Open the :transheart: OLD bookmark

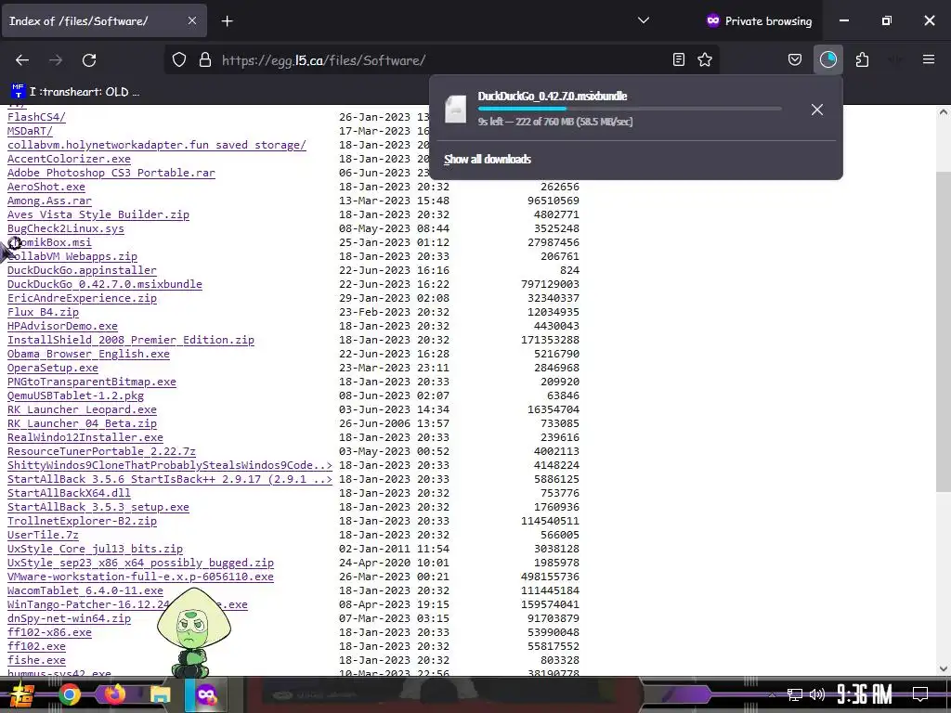point(75,92)
